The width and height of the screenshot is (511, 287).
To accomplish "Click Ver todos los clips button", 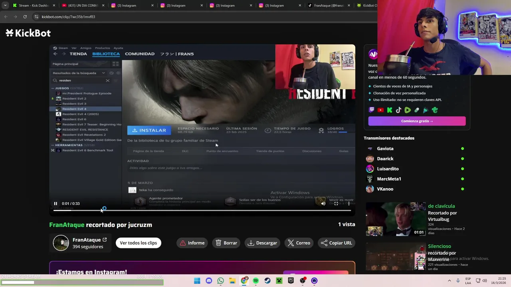I will coord(138,243).
